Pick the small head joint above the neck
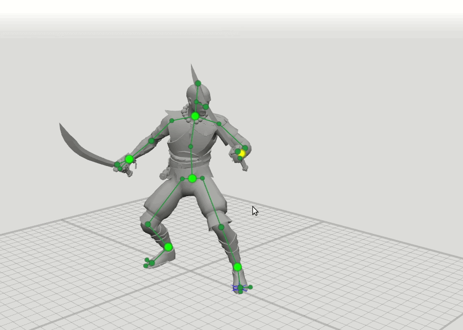Image resolution: width=463 pixels, height=330 pixels. coord(196,102)
